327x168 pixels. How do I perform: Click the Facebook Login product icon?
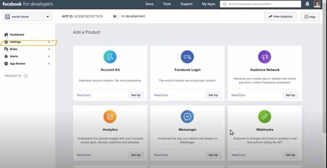(187, 57)
